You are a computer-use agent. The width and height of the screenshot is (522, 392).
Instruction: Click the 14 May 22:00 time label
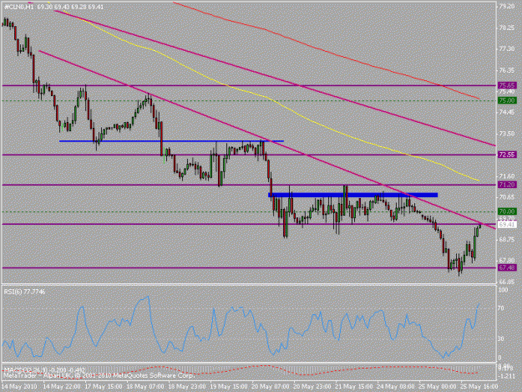pyautogui.click(x=62, y=387)
